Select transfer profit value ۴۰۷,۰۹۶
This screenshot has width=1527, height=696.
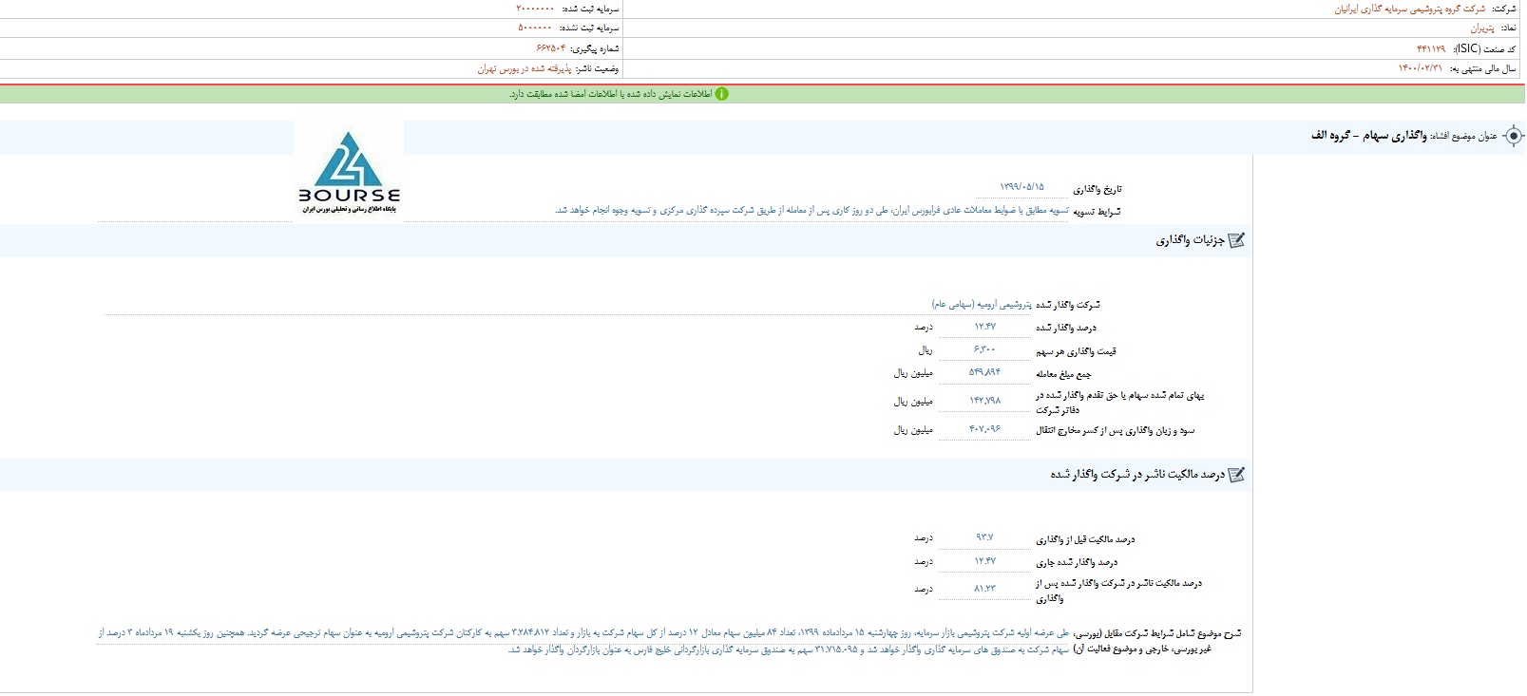click(x=985, y=429)
